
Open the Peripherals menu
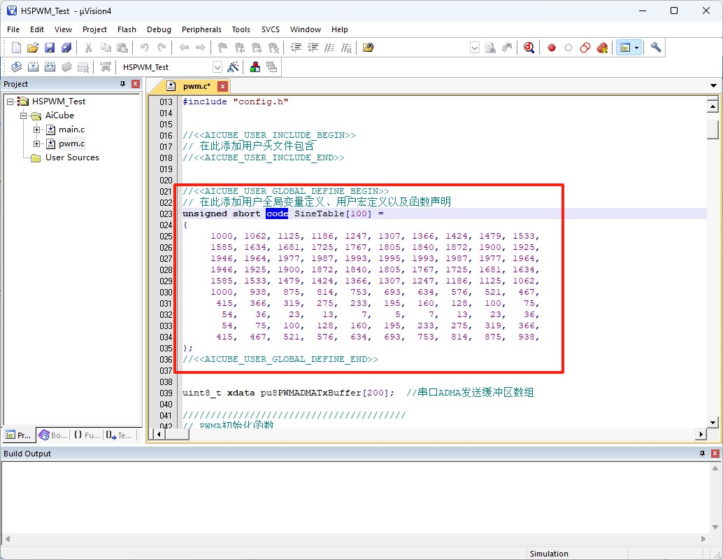pos(201,29)
